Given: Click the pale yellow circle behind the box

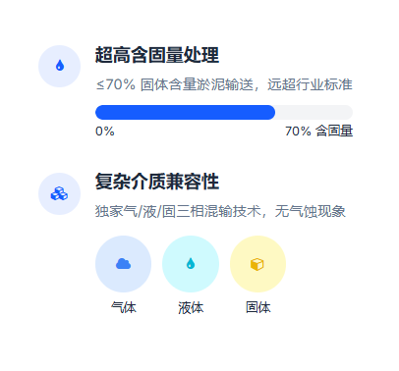Looking at the screenshot, I should click(x=257, y=264).
